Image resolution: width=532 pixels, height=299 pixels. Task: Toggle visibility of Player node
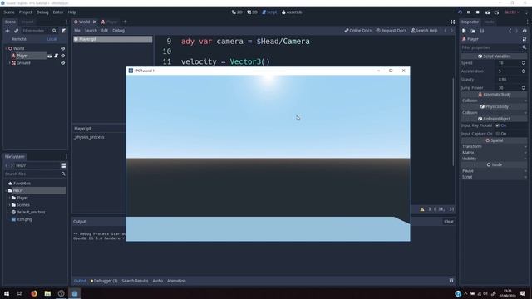click(63, 56)
